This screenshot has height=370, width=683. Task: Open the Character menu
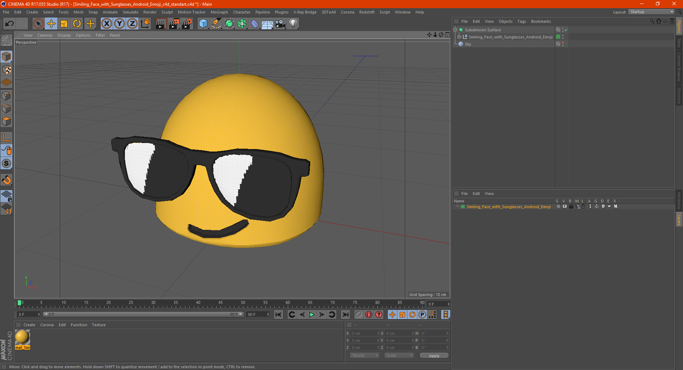point(242,12)
